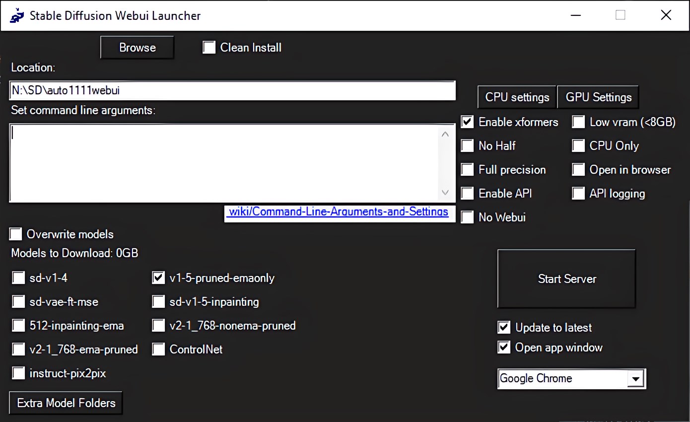
Task: Enable the Open in browser checkbox
Action: 578,170
